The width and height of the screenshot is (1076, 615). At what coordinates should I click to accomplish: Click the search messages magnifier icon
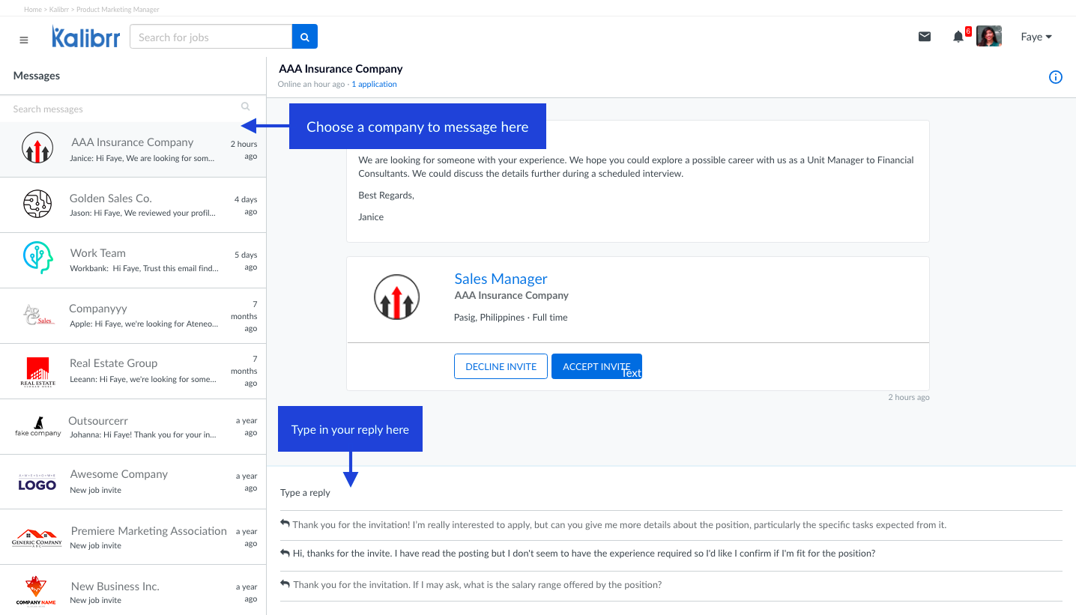[x=246, y=107]
